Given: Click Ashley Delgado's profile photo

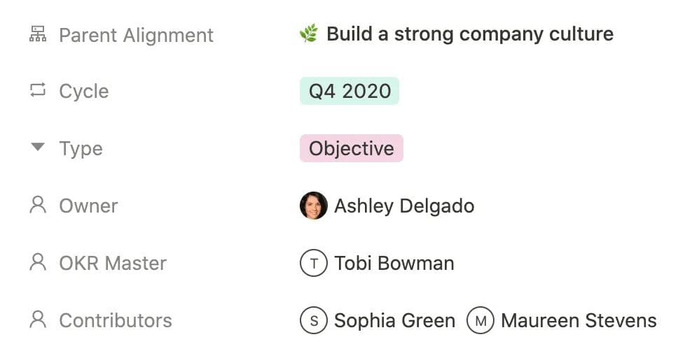Looking at the screenshot, I should (x=313, y=206).
